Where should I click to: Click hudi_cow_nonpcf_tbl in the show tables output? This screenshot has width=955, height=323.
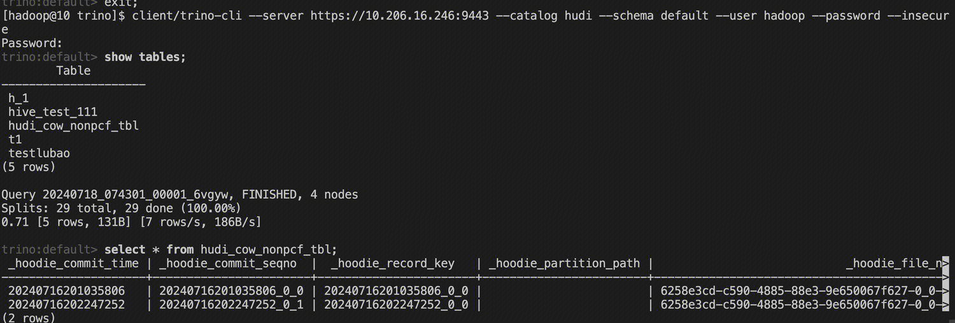pyautogui.click(x=73, y=126)
